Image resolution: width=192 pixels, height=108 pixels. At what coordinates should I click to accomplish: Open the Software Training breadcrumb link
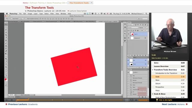pyautogui.click(x=37, y=3)
